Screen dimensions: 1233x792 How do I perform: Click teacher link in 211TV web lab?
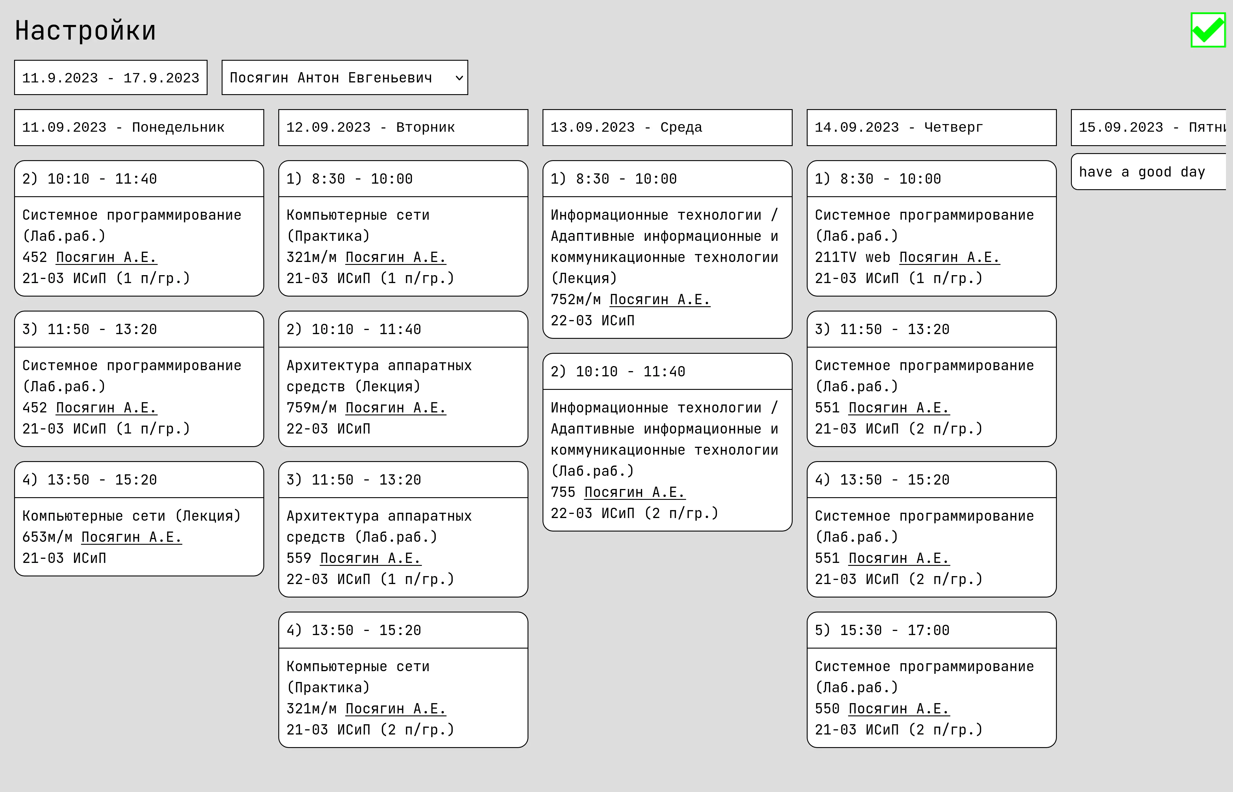tap(949, 257)
